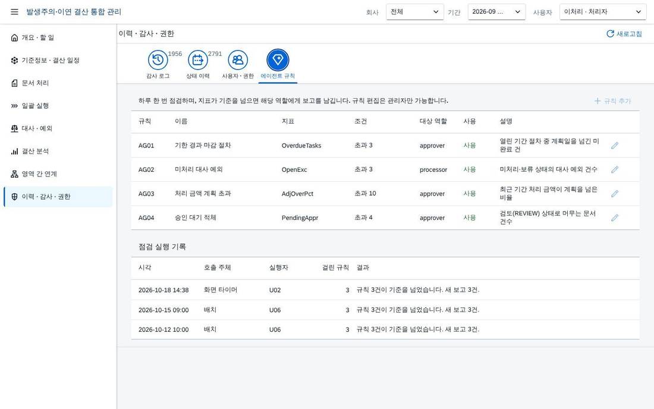This screenshot has width=654, height=409.
Task: Click the 2791 badge count on 상태 이력
Action: (215, 54)
